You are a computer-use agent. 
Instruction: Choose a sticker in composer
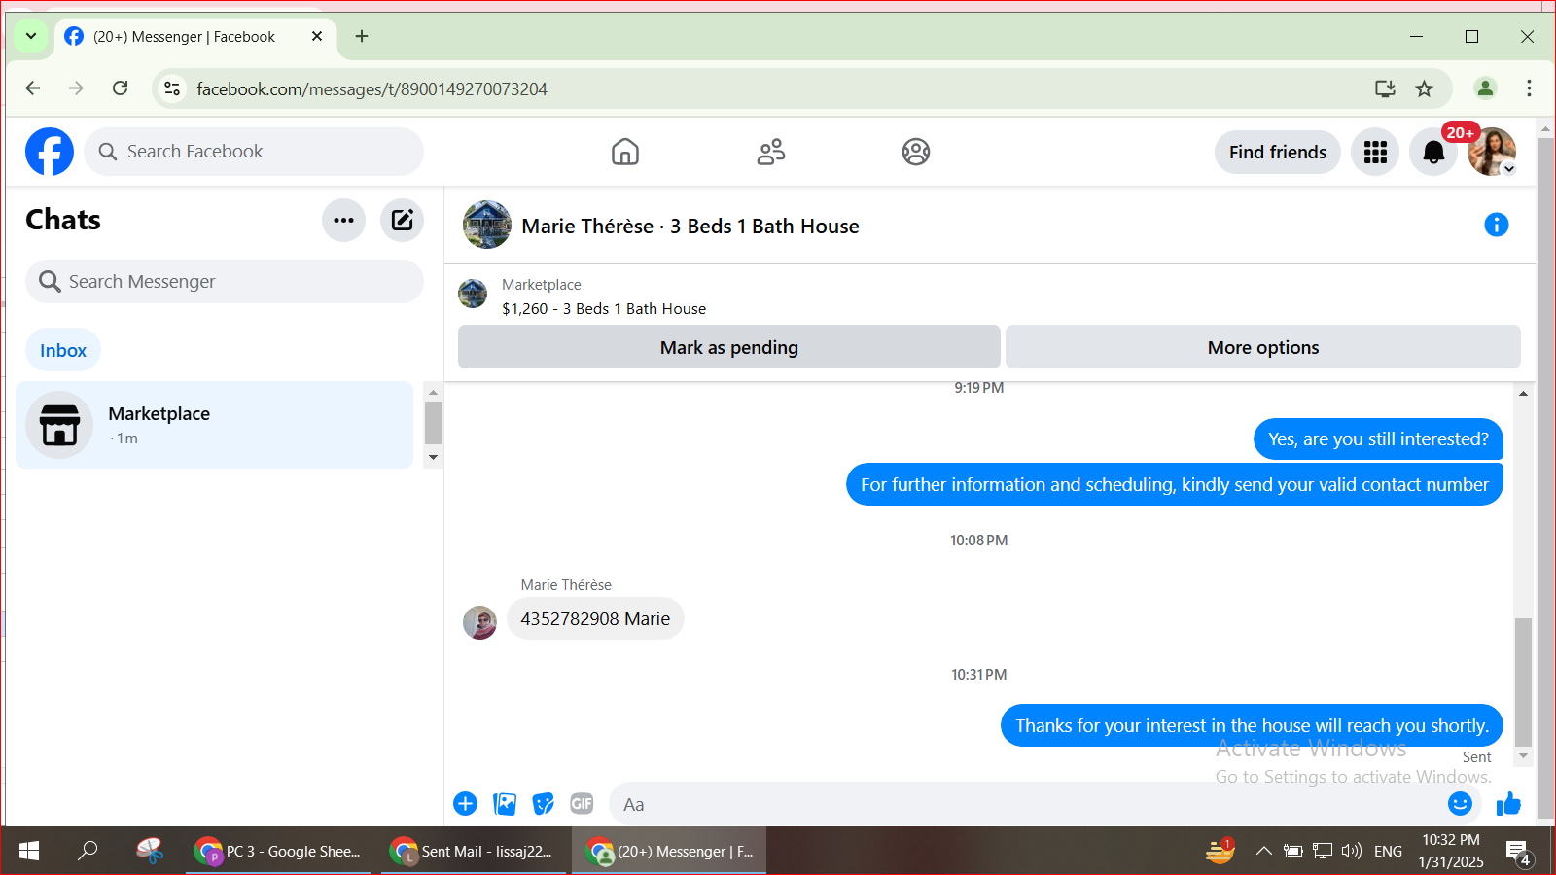click(544, 804)
